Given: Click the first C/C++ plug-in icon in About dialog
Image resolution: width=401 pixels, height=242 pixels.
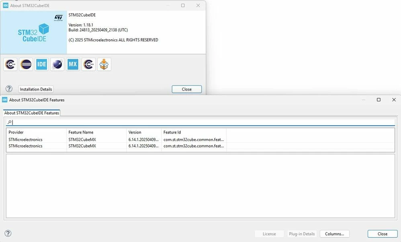Looking at the screenshot, I should click(10, 64).
